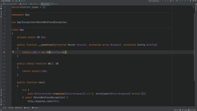197x111 pixels.
Task: Switch to the DB.php editor tab
Action: pyautogui.click(x=55, y=4)
